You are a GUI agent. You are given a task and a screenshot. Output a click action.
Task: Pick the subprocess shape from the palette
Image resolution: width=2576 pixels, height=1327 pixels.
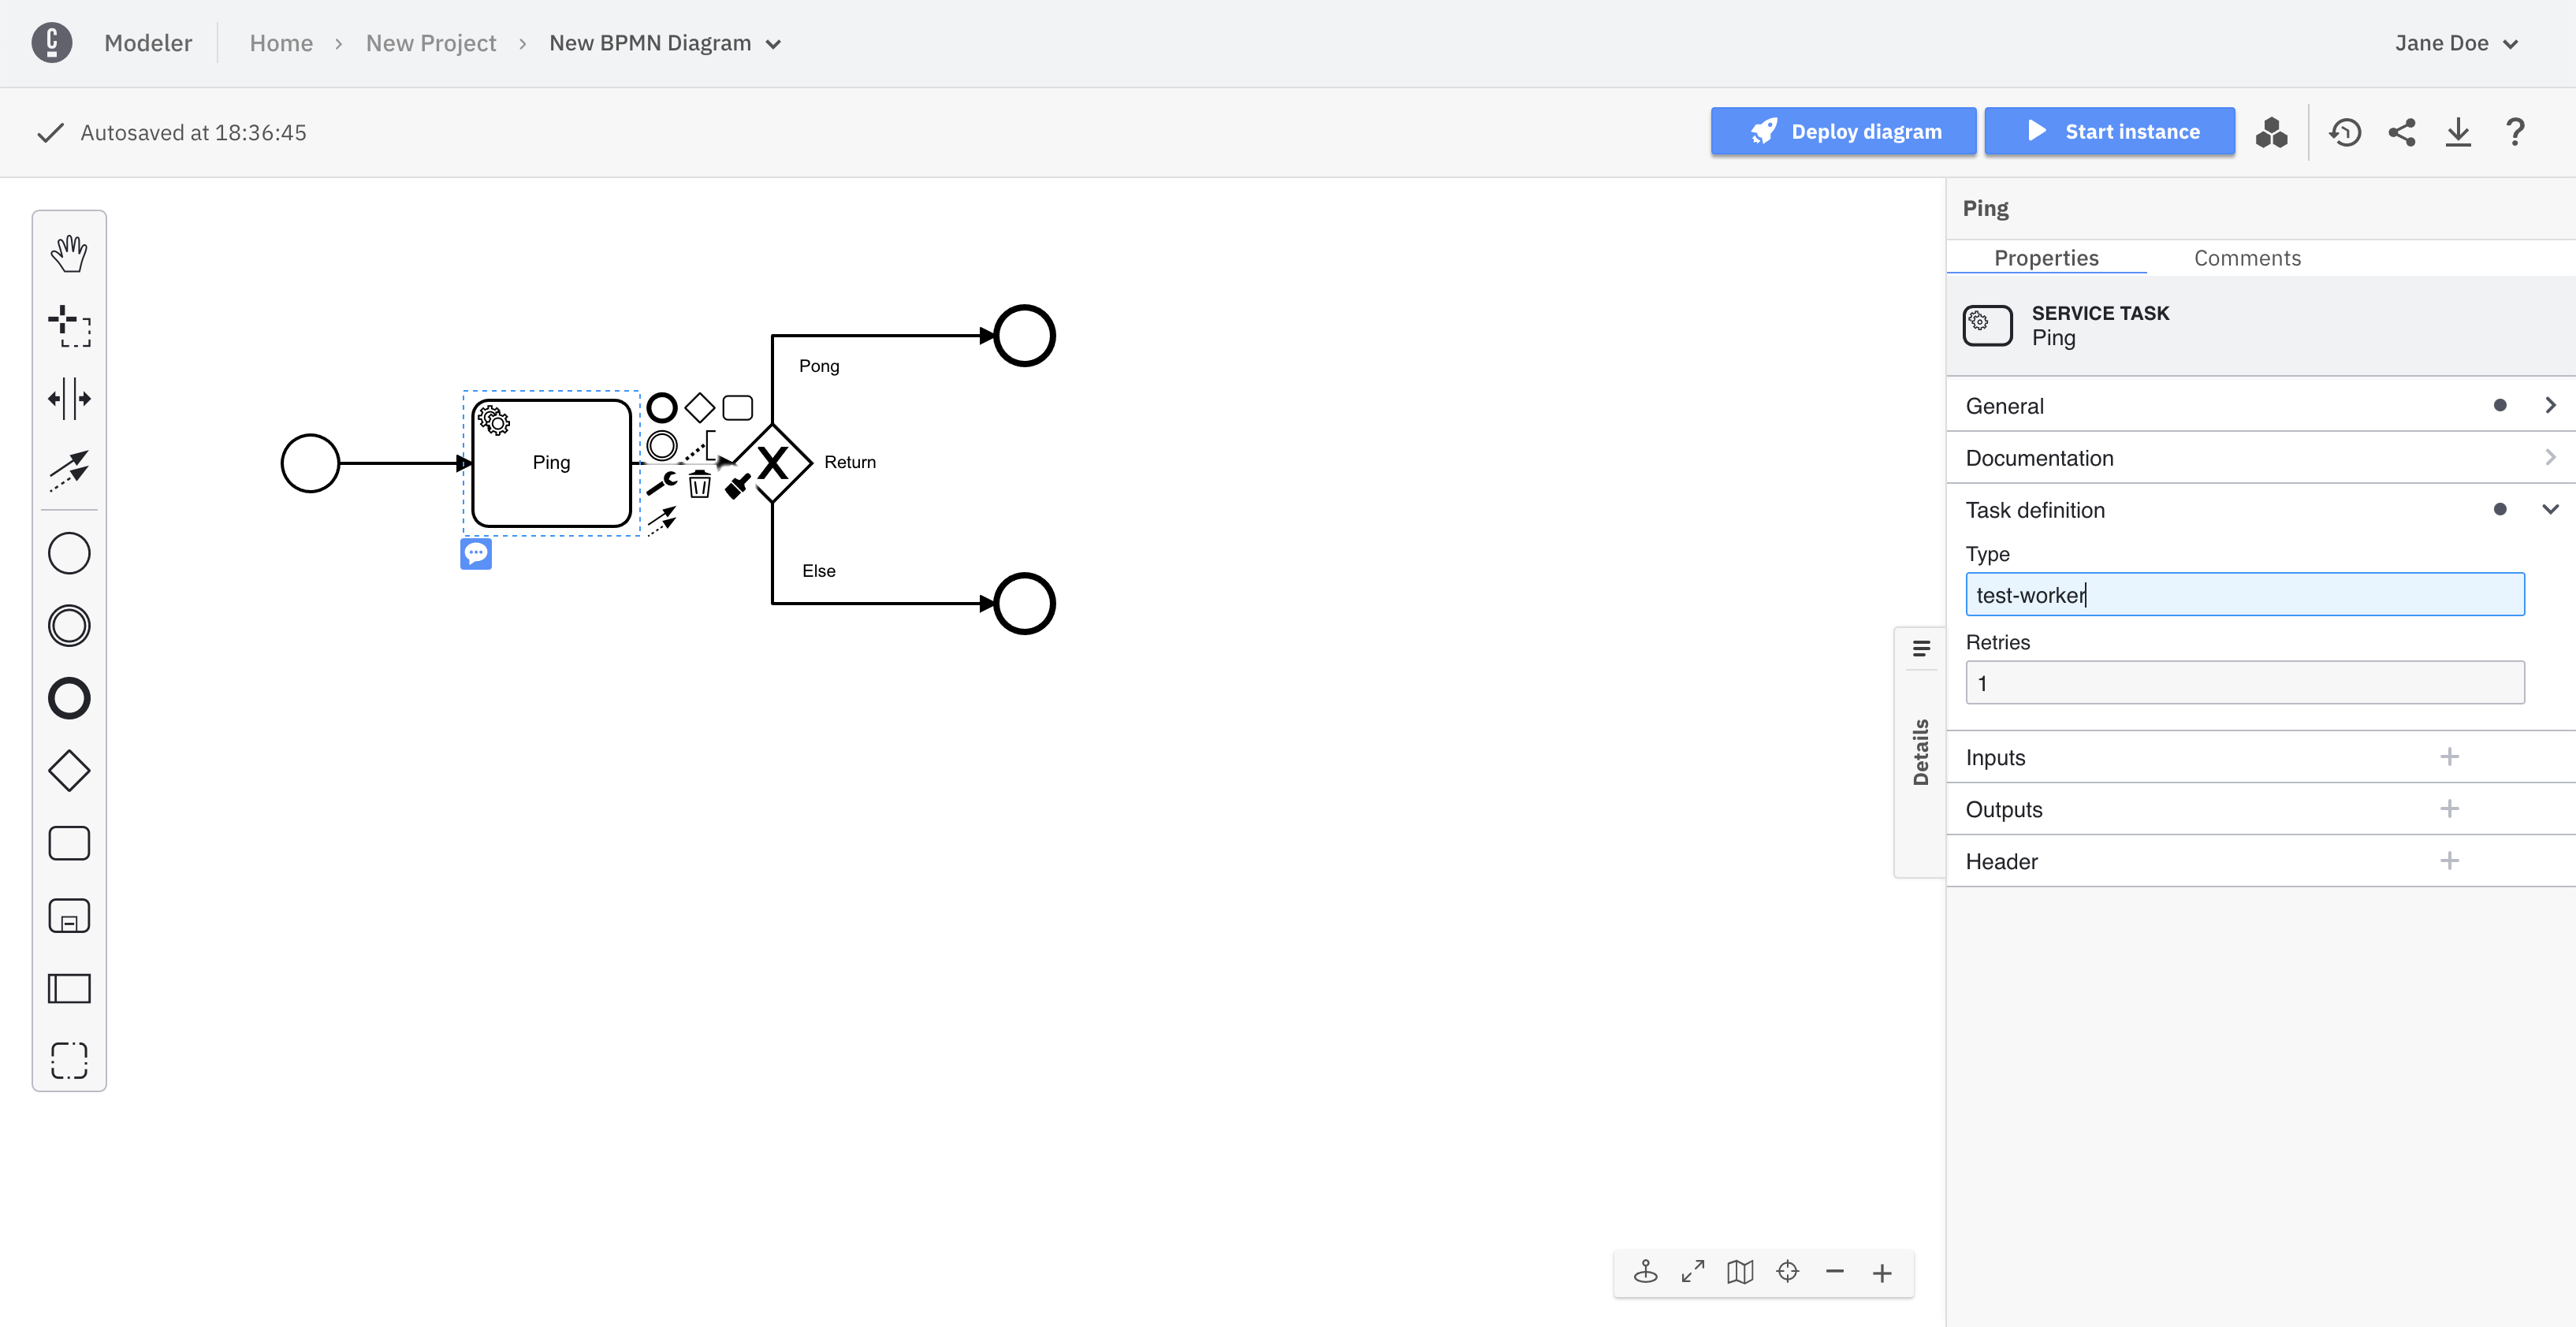coord(69,916)
